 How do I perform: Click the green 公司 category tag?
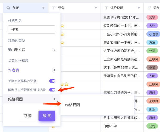[152, 51]
